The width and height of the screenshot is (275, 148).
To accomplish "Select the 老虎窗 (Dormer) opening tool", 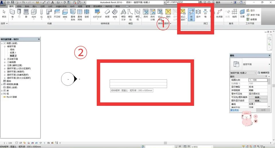I will [219, 14].
